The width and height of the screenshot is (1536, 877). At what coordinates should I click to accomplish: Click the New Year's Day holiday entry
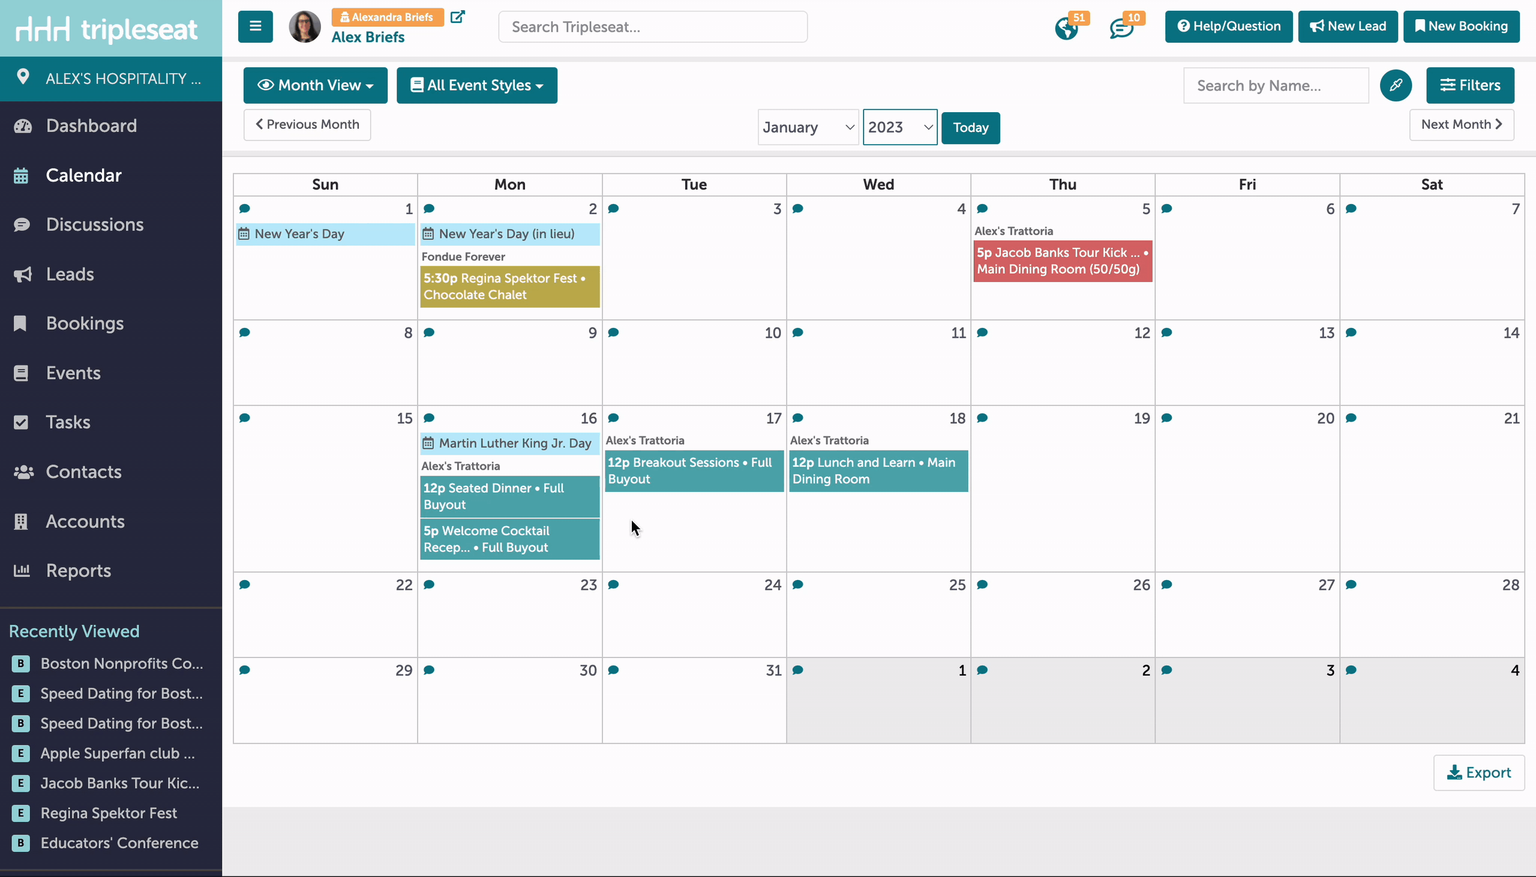tap(326, 235)
